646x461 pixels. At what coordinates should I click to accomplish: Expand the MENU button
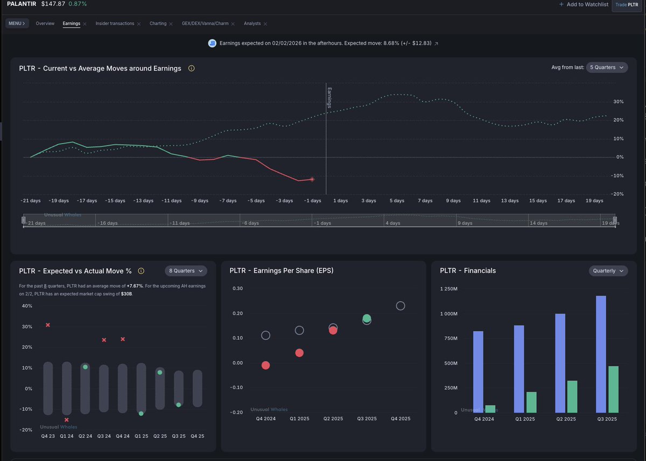(x=17, y=24)
